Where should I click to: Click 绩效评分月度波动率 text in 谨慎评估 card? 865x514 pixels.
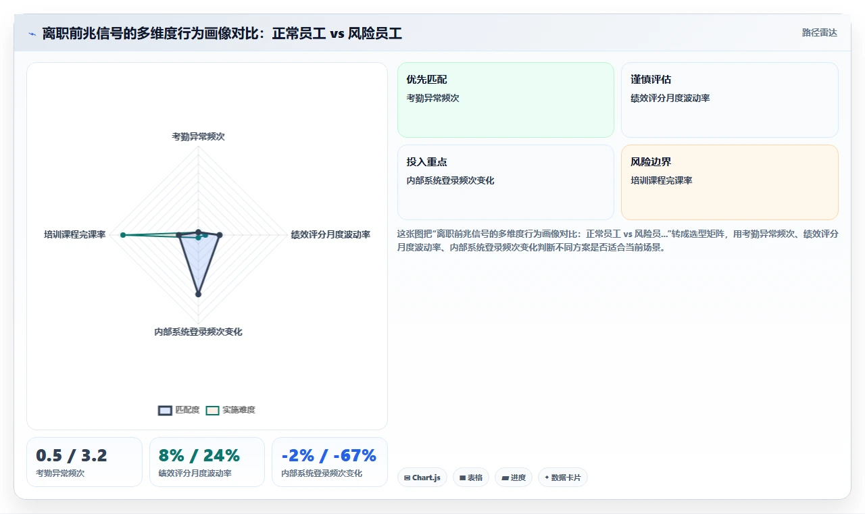tap(670, 98)
